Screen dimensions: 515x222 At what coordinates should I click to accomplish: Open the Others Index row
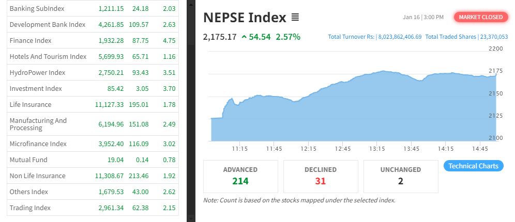pos(28,192)
